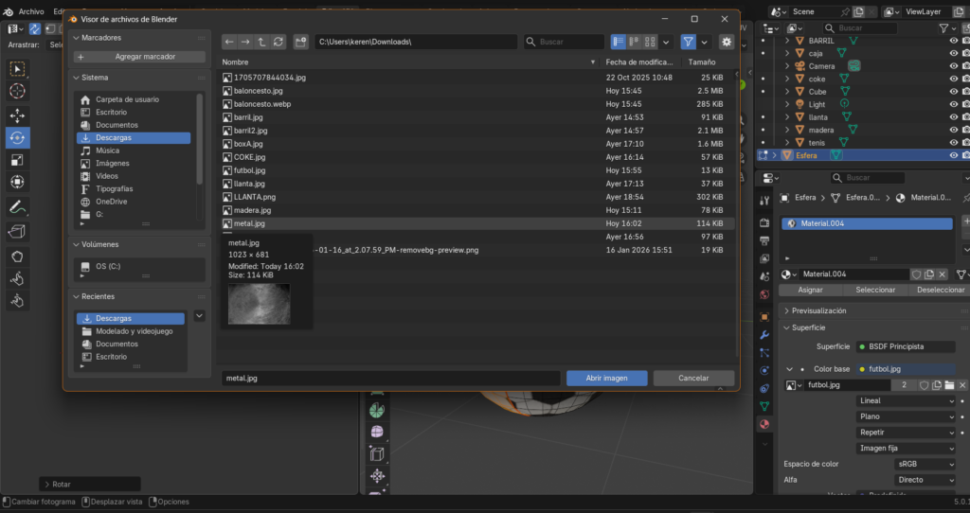Click the Buscar search field in file browser
970x513 pixels.
(x=566, y=42)
